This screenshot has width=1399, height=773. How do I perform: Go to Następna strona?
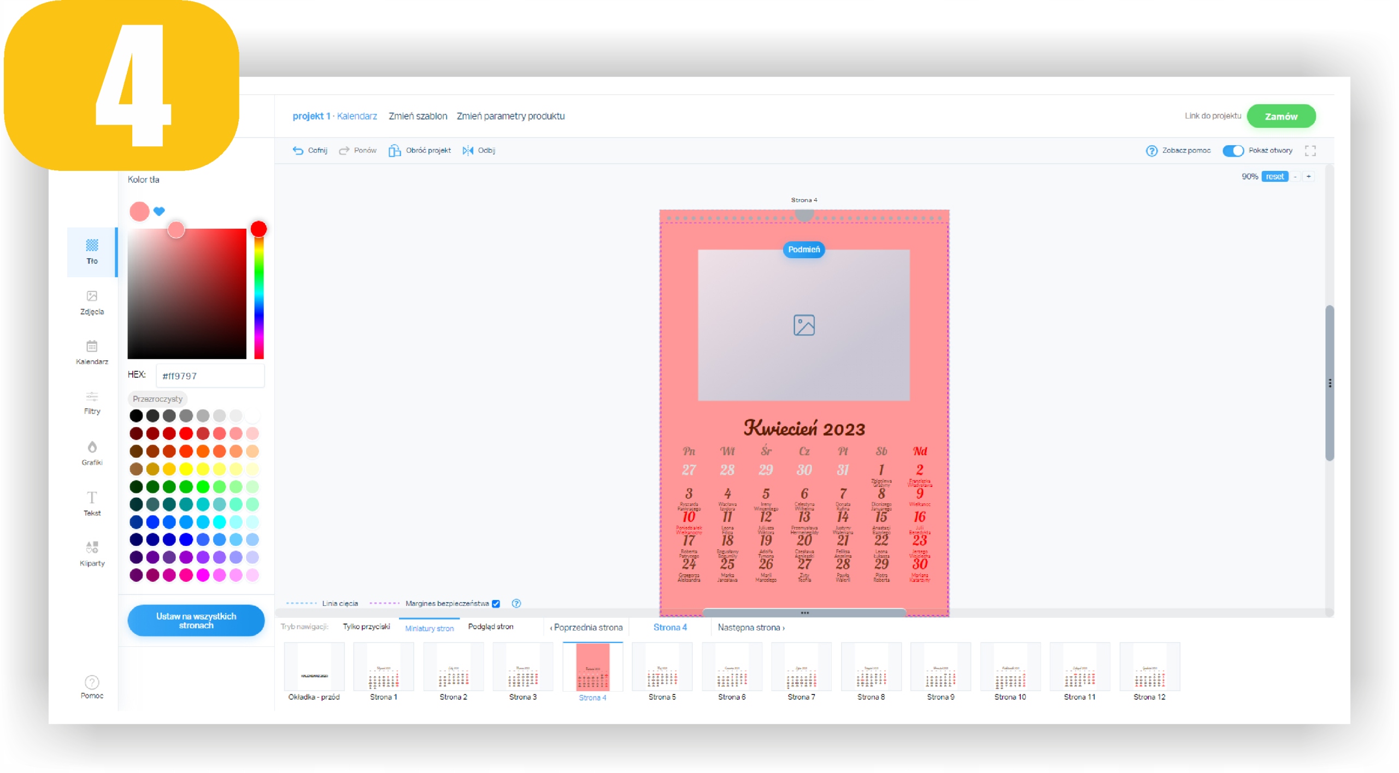coord(751,627)
